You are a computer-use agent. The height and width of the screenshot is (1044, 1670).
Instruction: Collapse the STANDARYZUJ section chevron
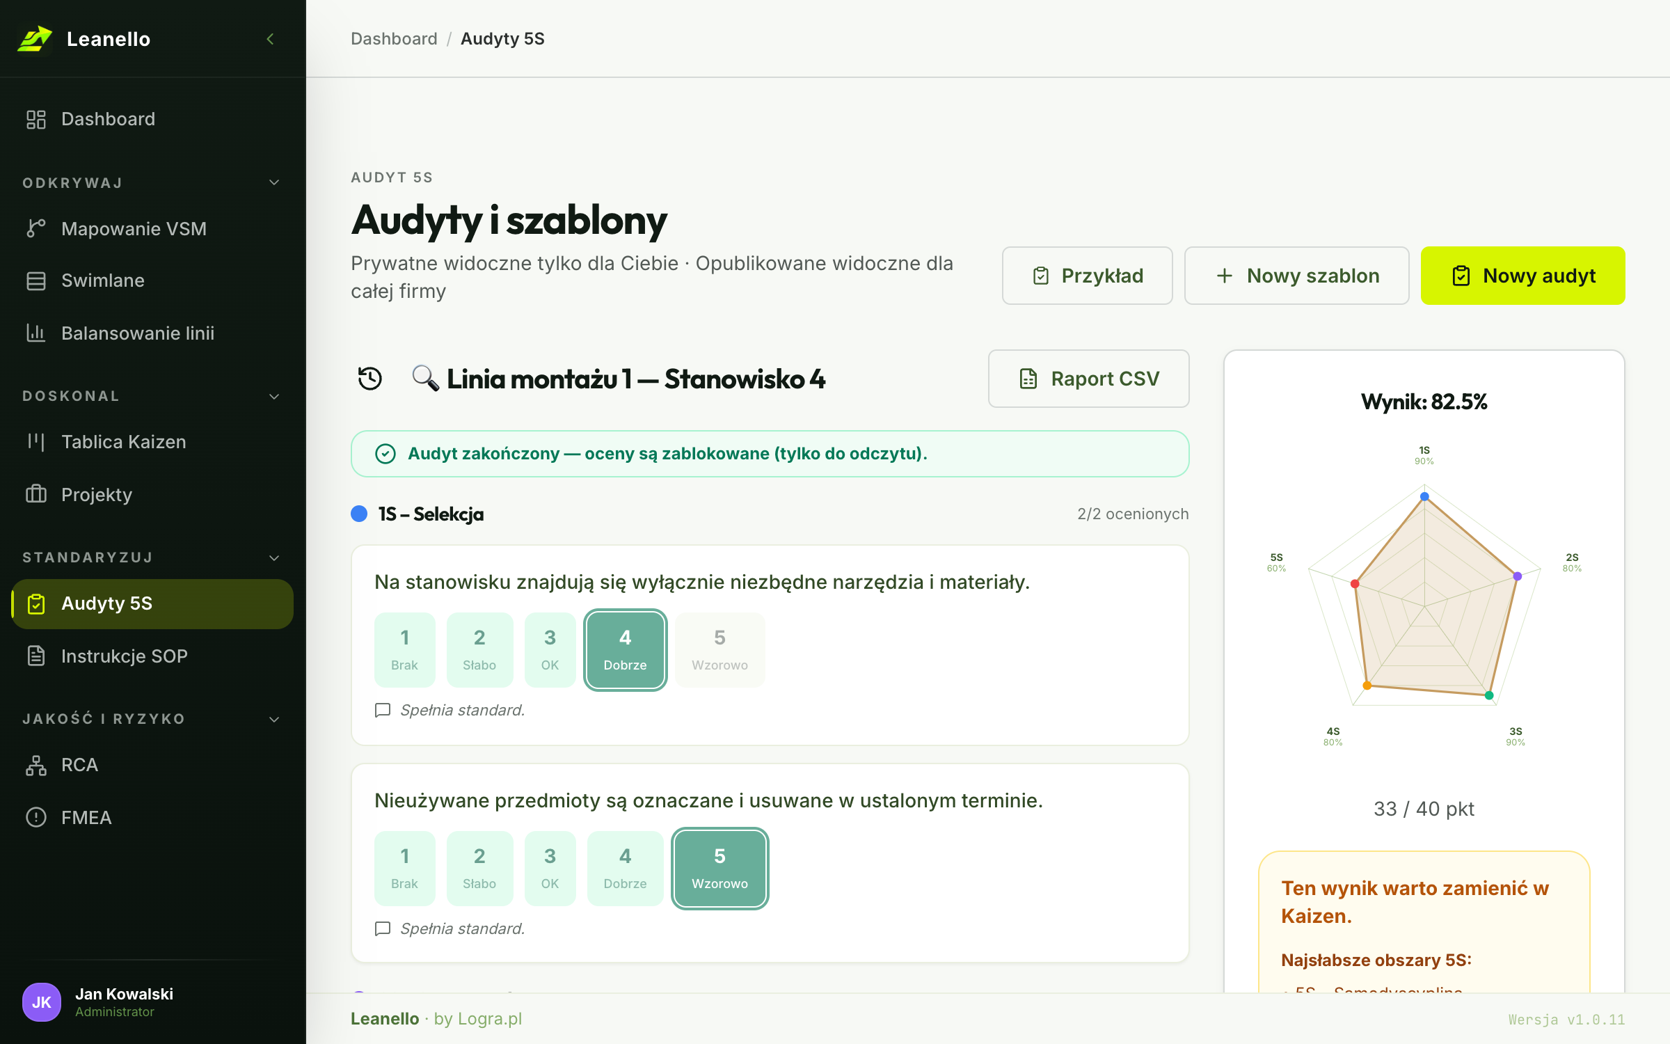tap(274, 557)
